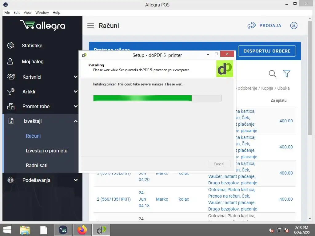The width and height of the screenshot is (315, 236).
Task: Click the Izveštaji report document icon
Action: click(11, 121)
